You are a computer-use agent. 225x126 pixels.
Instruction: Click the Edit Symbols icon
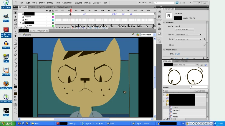coord(138,35)
